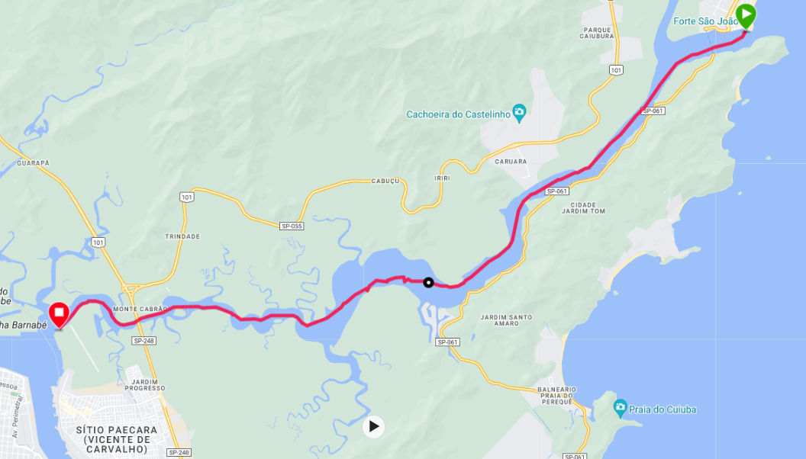Click the round play button on the map

tap(374, 427)
